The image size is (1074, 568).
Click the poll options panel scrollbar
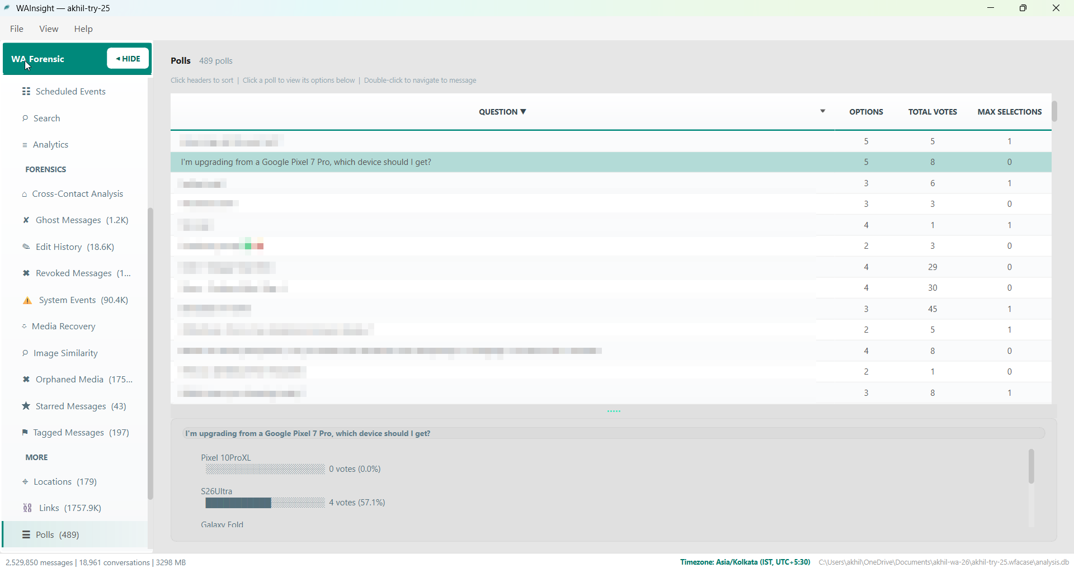[x=1031, y=466]
